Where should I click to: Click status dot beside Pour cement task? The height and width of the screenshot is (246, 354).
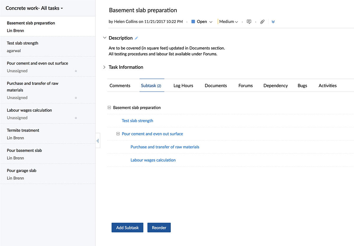[x=76, y=71]
